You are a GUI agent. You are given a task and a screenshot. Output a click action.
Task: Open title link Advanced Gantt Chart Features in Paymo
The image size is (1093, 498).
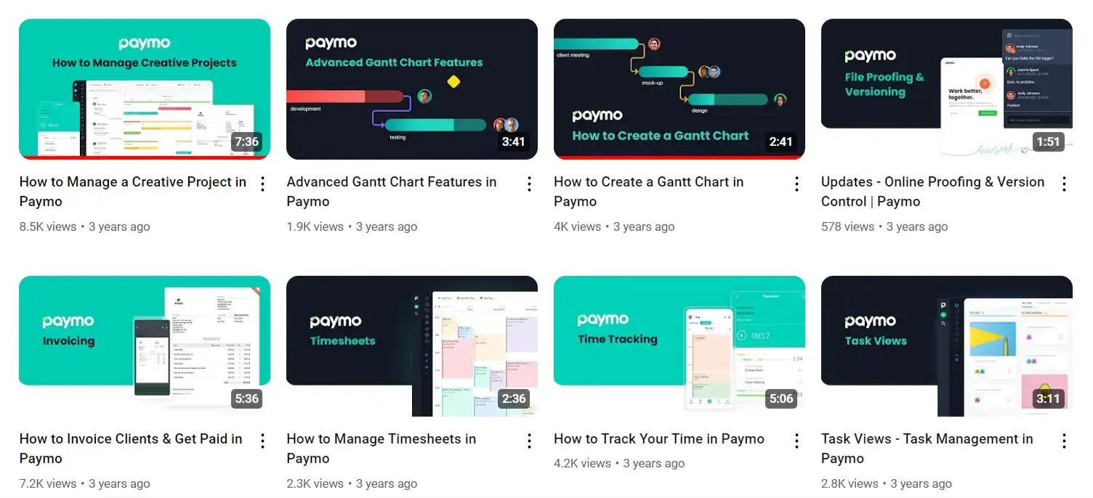(x=392, y=192)
